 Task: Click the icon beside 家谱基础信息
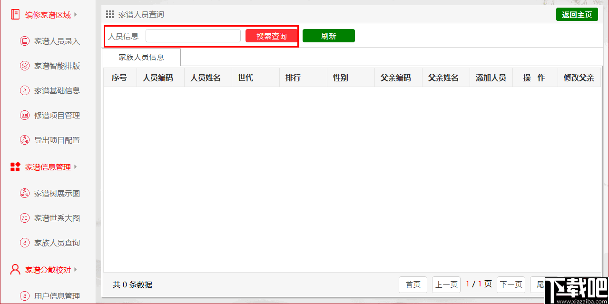point(25,90)
